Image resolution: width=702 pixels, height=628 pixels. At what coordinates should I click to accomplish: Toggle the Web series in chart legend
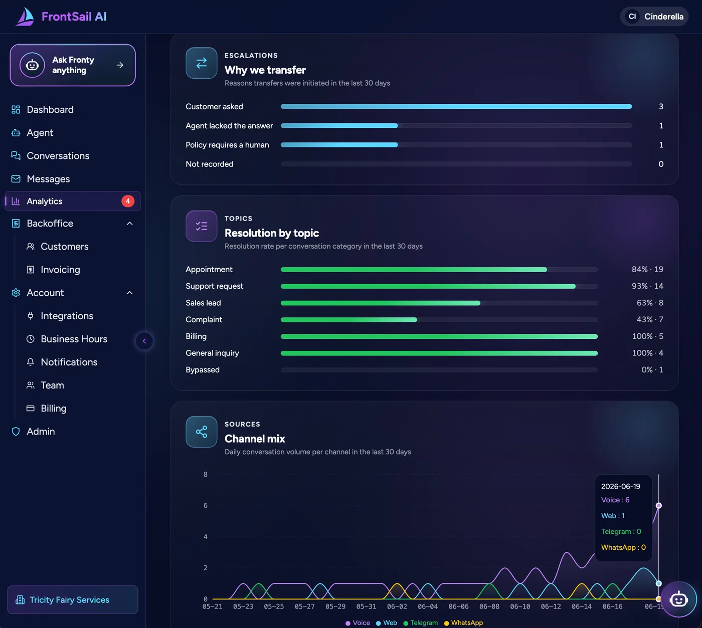click(x=386, y=623)
